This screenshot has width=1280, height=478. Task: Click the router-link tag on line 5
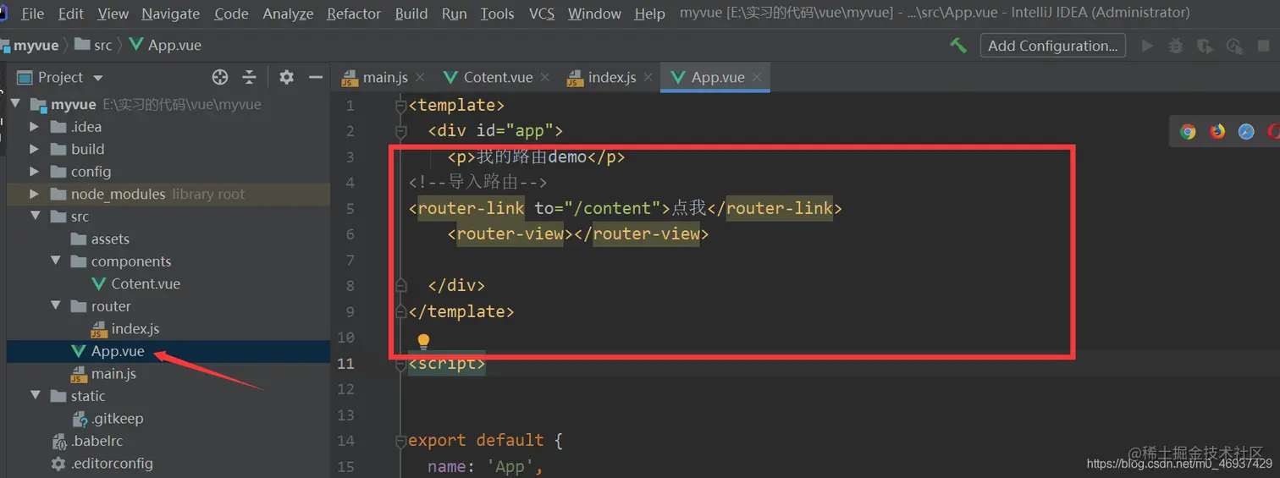[x=470, y=208]
